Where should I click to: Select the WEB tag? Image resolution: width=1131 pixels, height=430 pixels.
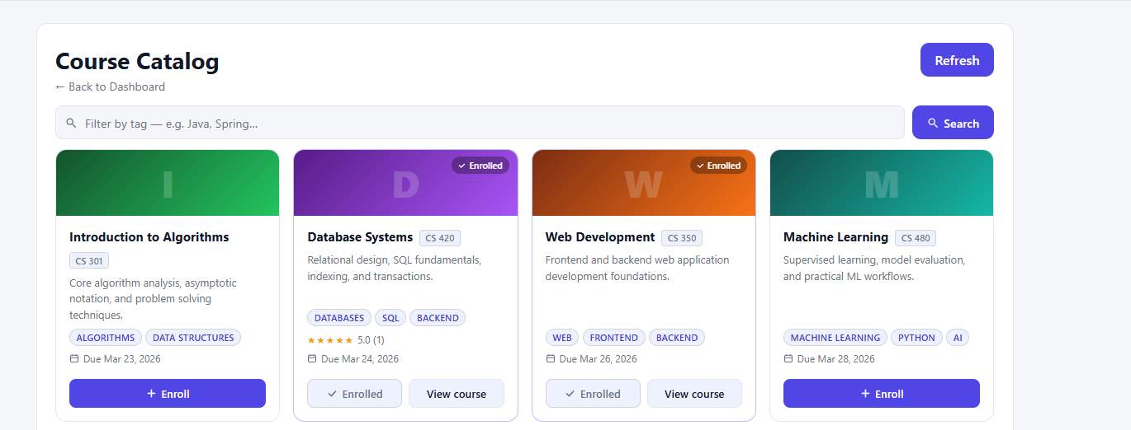(x=562, y=338)
